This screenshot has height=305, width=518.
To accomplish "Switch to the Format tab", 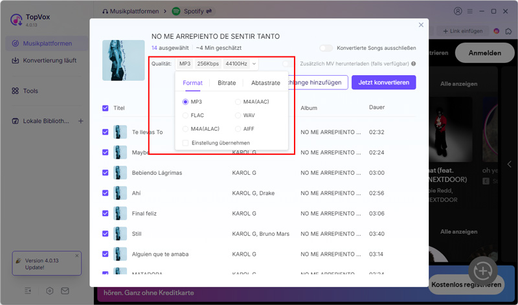I will (x=192, y=83).
